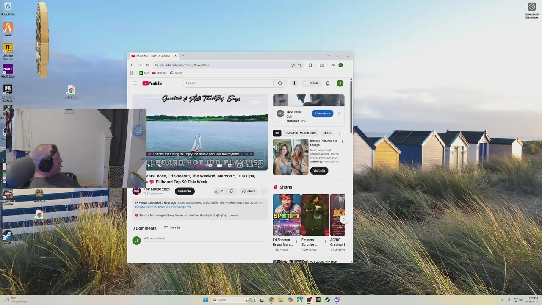Viewport: 542px width, 305px height.
Task: Open options for Eminem Surprise short
Action: click(x=325, y=241)
